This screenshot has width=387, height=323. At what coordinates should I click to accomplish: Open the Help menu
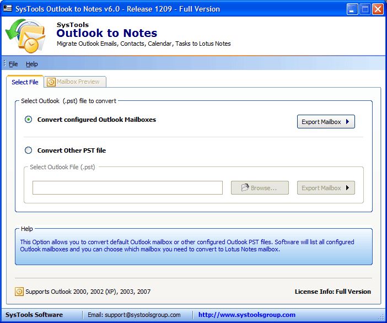[x=32, y=64]
